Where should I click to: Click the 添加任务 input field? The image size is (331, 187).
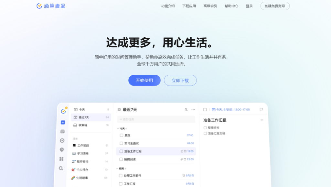[x=155, y=119]
